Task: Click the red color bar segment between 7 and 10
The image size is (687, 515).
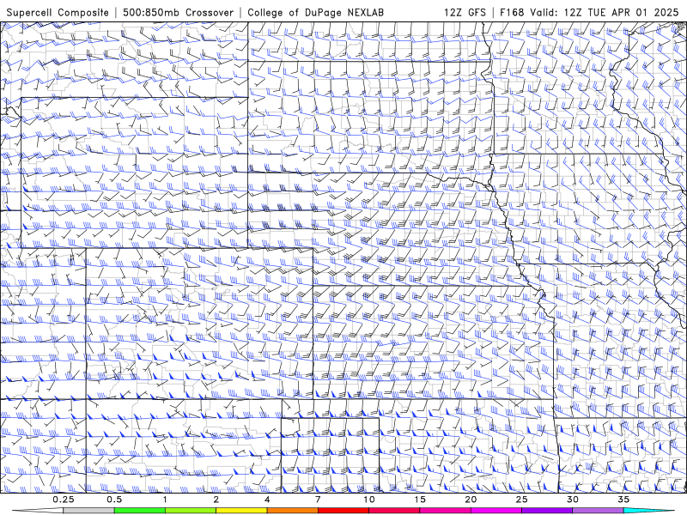Action: click(343, 511)
